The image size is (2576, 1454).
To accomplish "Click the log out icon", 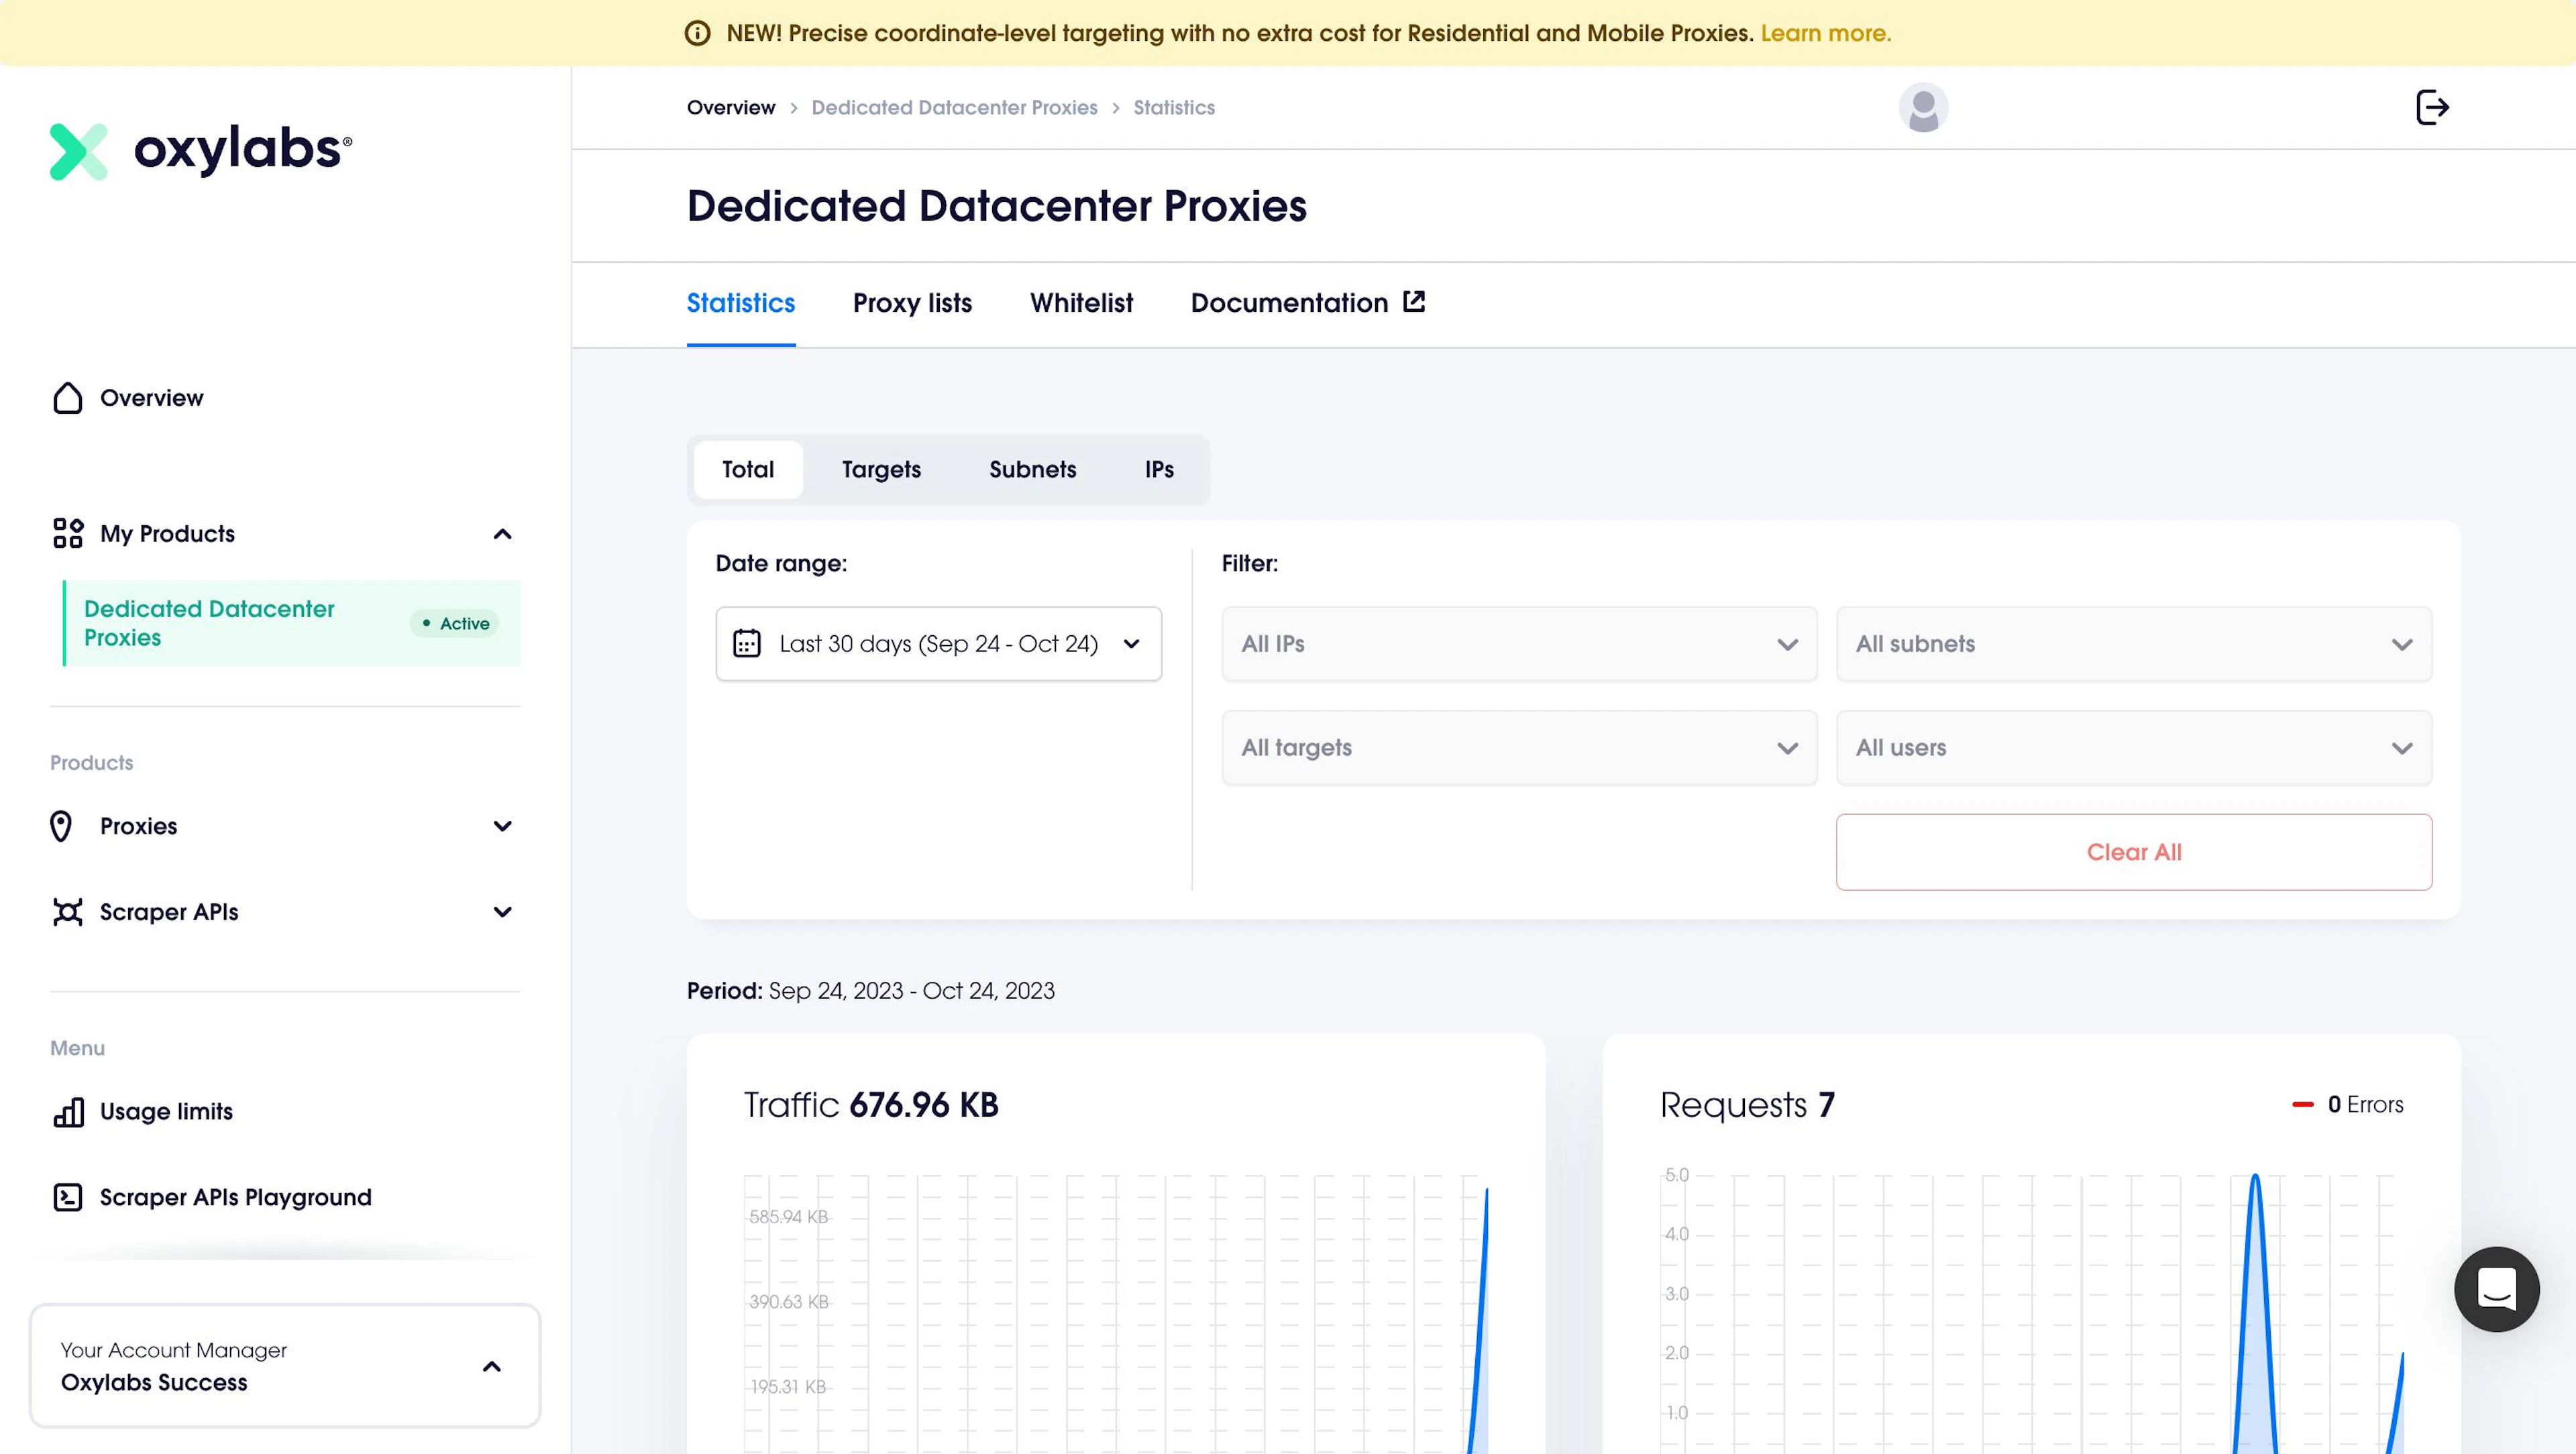I will 2432,107.
